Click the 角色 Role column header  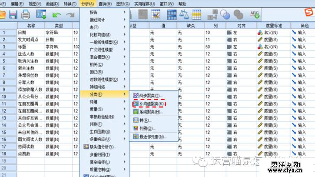tap(303, 26)
